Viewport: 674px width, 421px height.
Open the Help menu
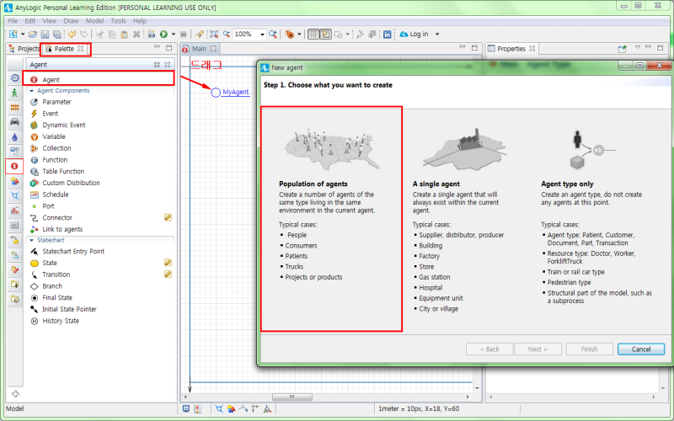[x=140, y=20]
